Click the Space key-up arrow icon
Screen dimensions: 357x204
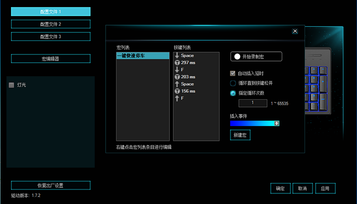[177, 84]
